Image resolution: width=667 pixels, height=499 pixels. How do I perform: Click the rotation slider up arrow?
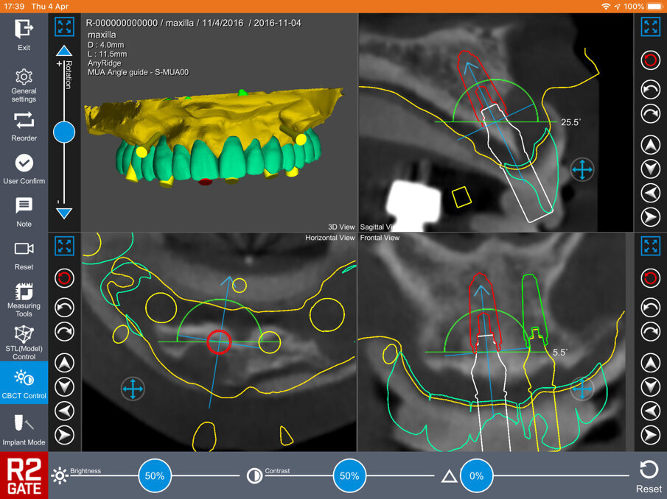coord(65,51)
